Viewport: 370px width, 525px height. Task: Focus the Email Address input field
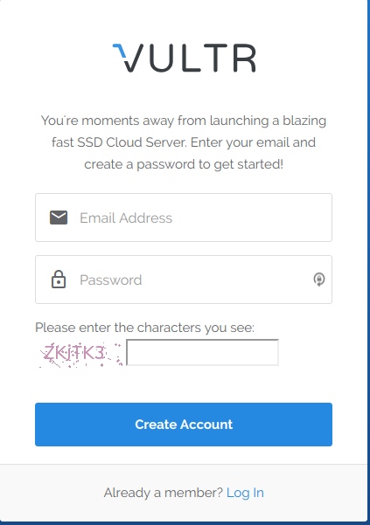coord(184,218)
